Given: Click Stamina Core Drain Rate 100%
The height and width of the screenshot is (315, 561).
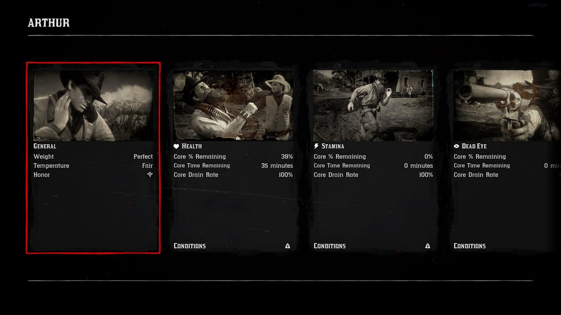Looking at the screenshot, I should click(x=373, y=175).
